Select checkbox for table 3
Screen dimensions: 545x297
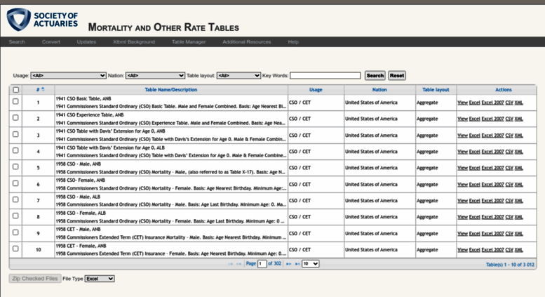(x=15, y=134)
